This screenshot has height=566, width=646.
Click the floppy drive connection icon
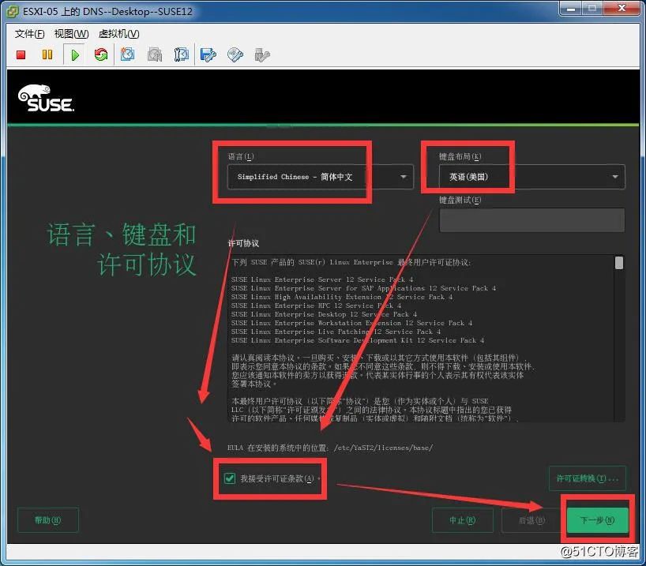pos(208,54)
